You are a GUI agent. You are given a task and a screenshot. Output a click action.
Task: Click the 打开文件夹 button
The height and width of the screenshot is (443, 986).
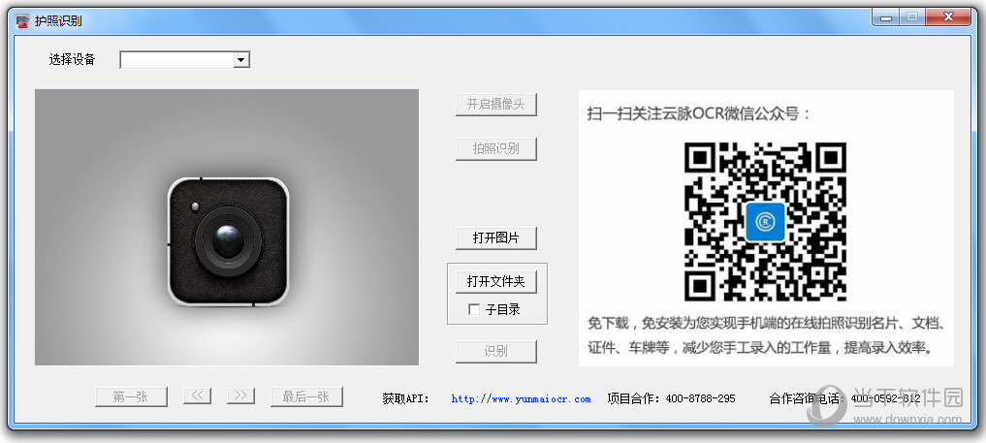pyautogui.click(x=495, y=281)
